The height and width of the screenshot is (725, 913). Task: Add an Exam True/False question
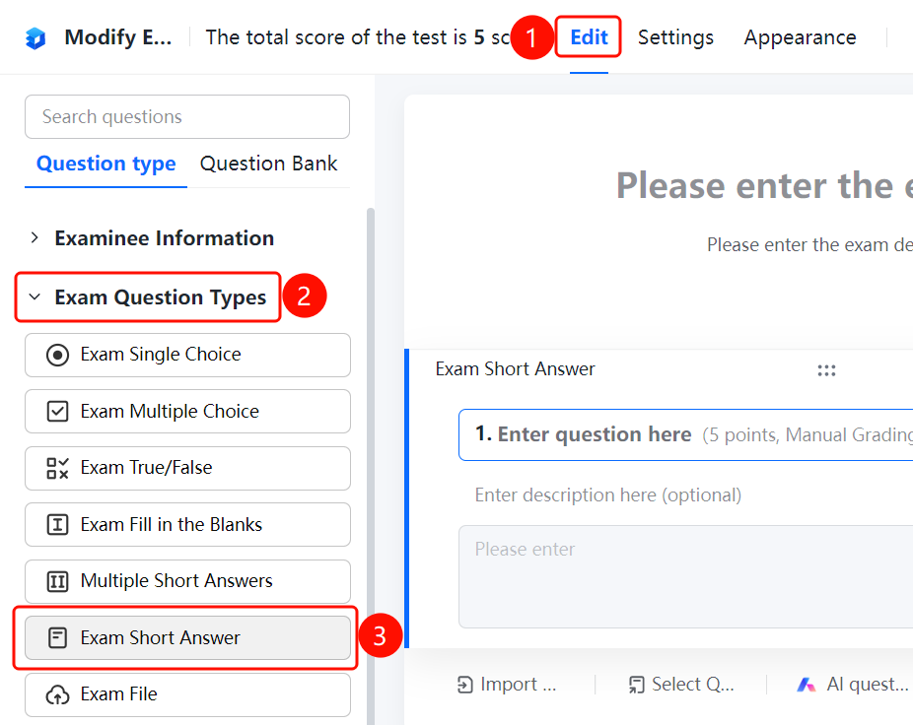click(x=187, y=468)
